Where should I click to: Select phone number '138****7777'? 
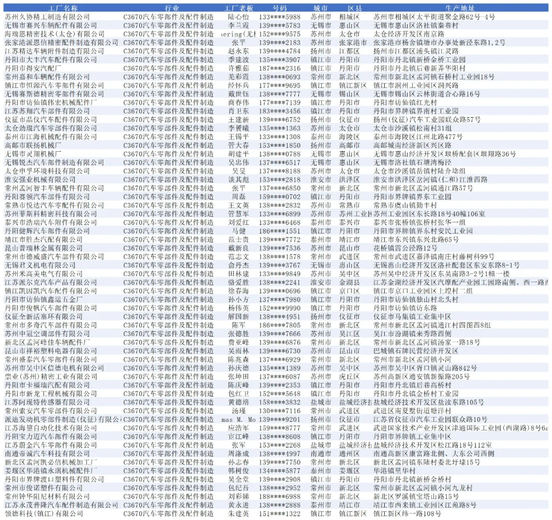click(280, 94)
